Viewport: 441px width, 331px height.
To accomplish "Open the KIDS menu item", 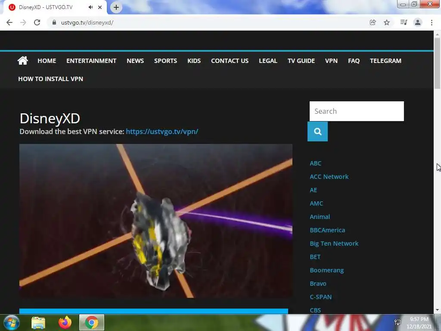I will (194, 61).
